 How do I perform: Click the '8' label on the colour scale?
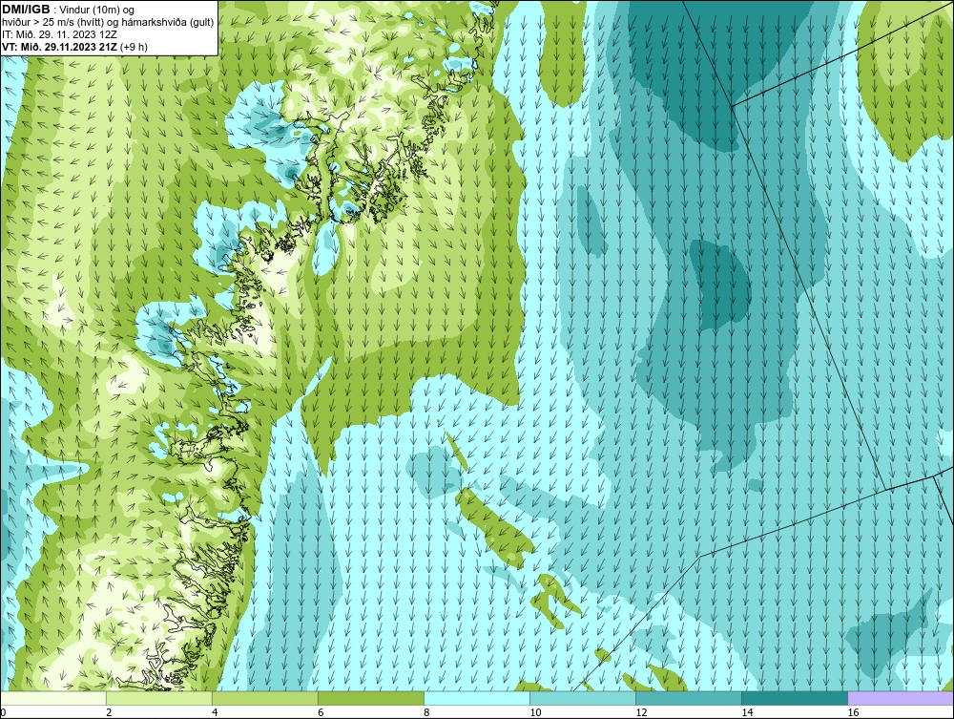tap(426, 712)
